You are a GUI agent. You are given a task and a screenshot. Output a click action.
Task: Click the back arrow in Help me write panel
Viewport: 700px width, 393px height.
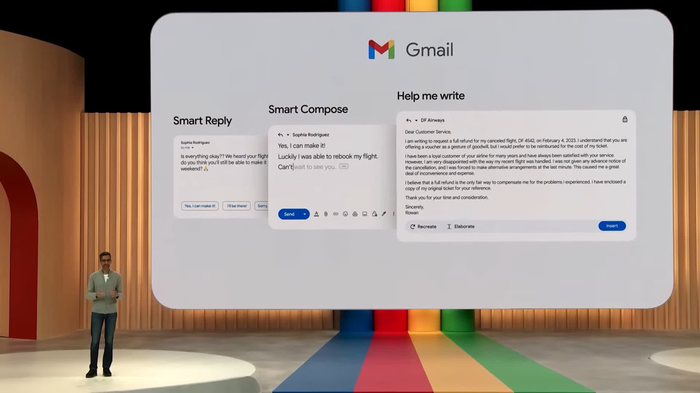pyautogui.click(x=408, y=120)
